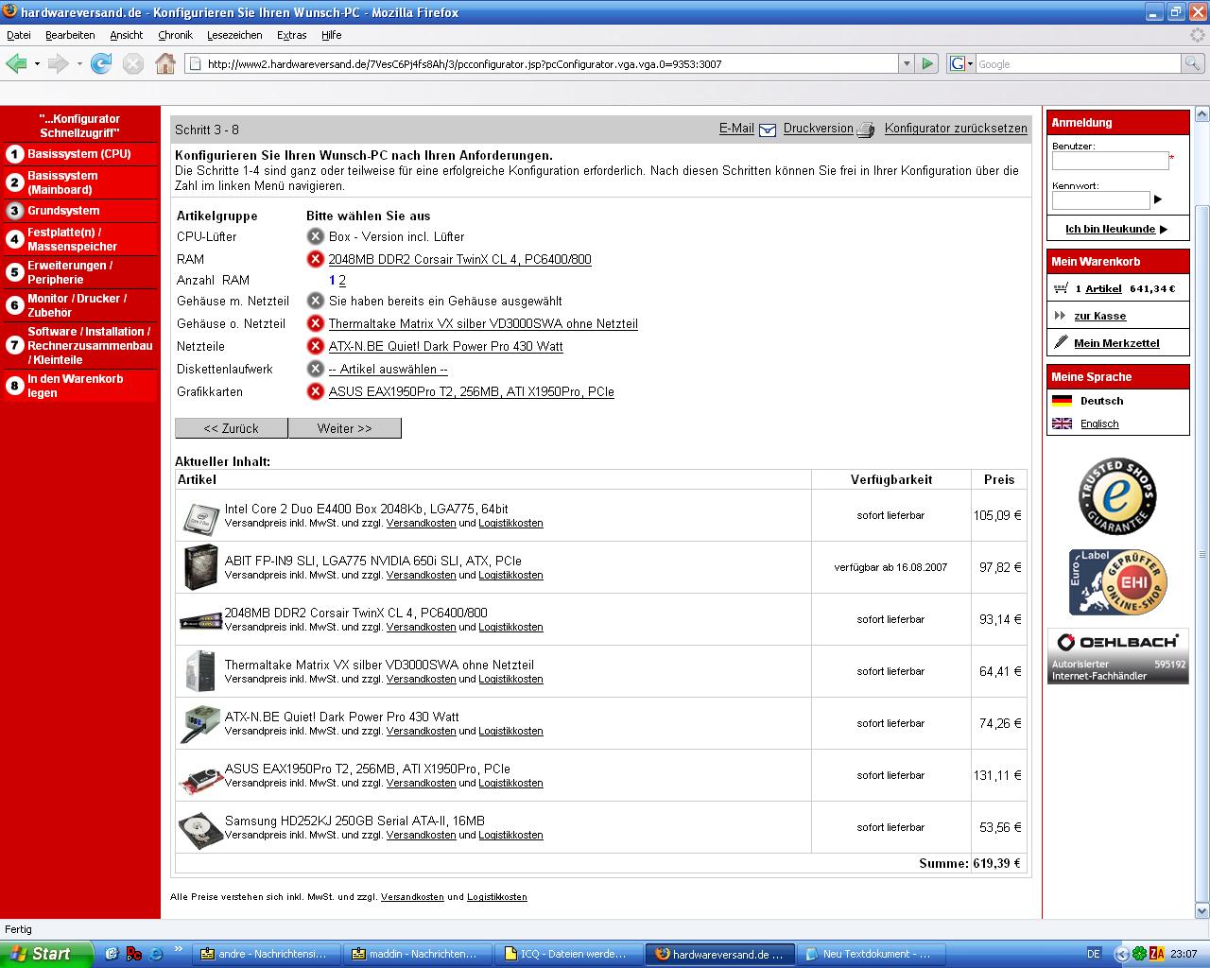
Task: Open the Google search engine selector dropdown
Action: [960, 63]
